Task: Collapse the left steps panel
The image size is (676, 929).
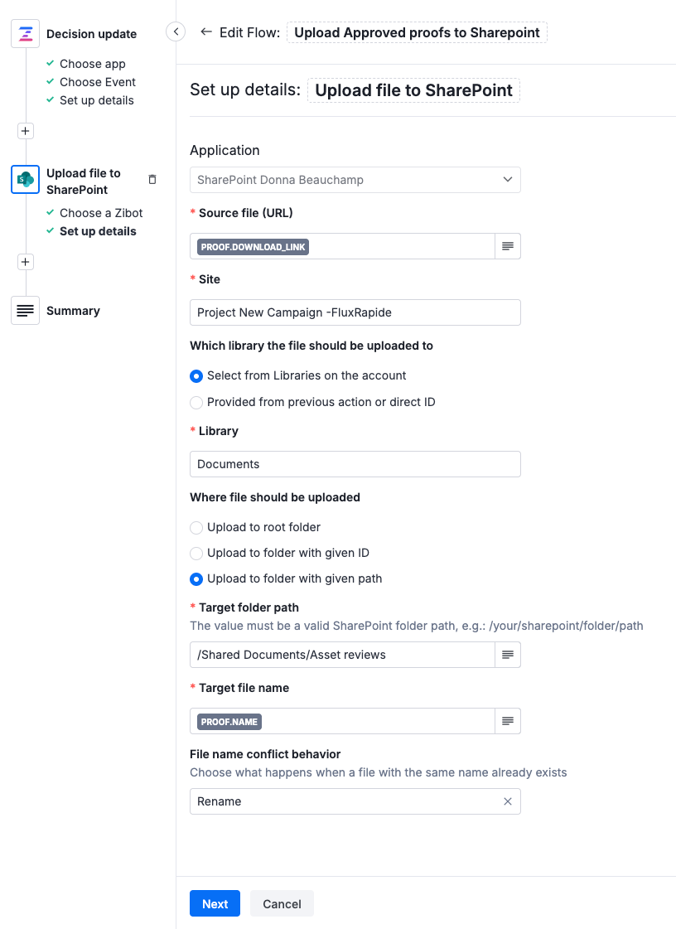Action: pos(175,31)
